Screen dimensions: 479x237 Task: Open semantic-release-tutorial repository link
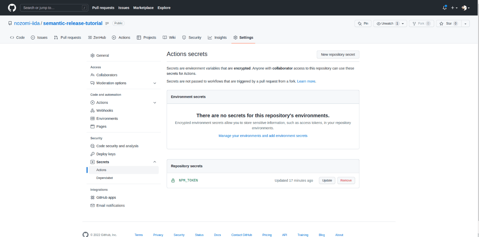coord(73,23)
